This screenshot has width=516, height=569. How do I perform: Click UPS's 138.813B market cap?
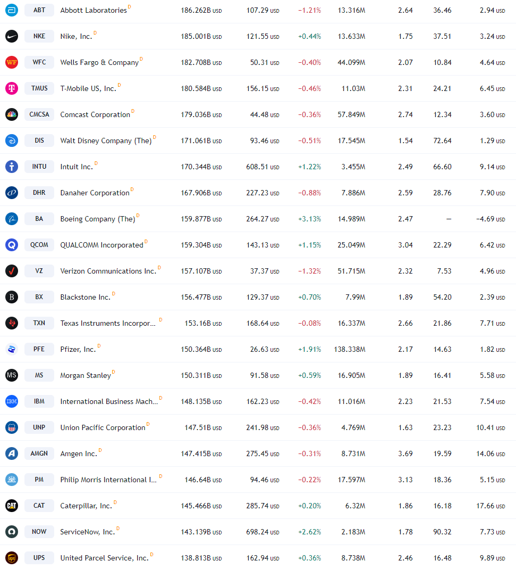click(x=201, y=558)
